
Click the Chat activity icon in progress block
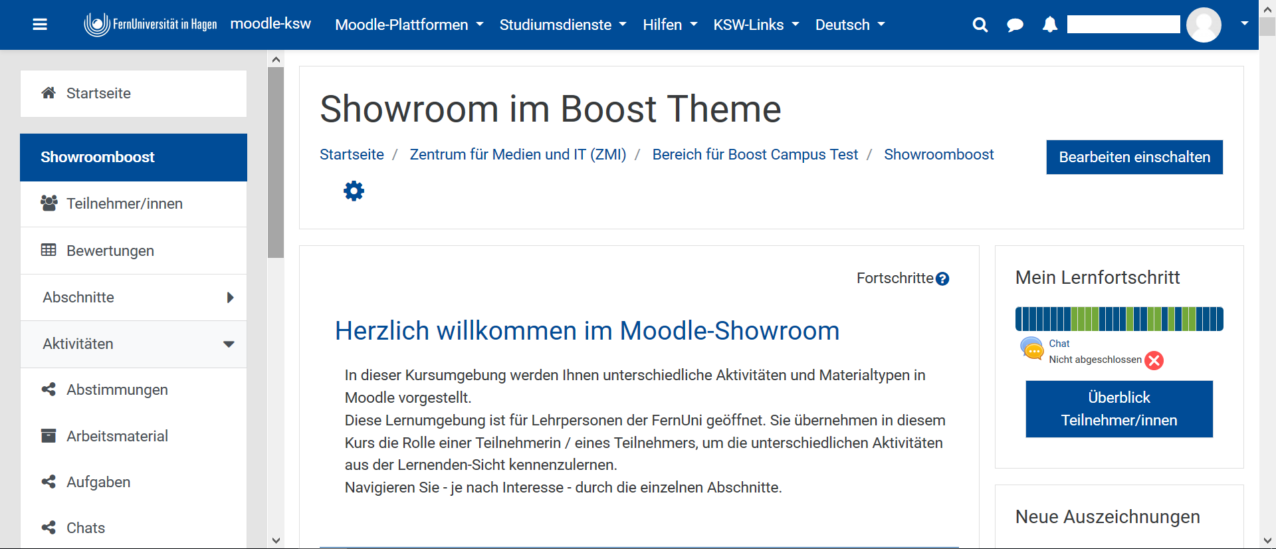tap(1032, 348)
